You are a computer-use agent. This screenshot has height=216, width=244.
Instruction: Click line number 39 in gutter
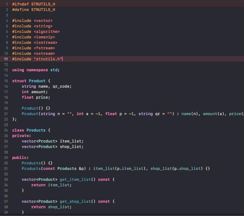click(x=6, y=213)
